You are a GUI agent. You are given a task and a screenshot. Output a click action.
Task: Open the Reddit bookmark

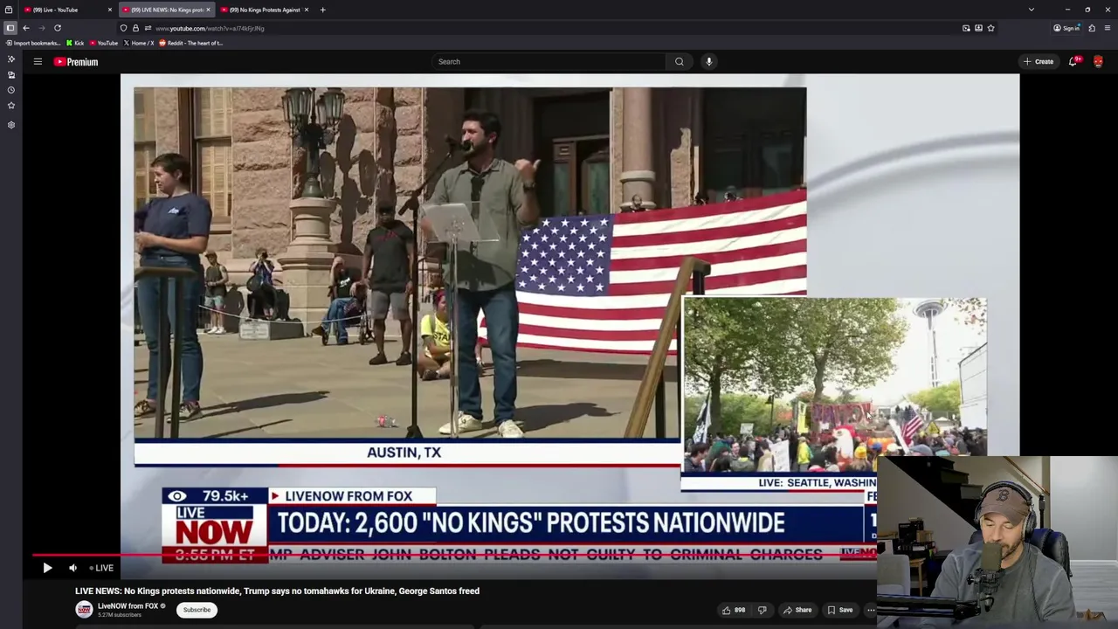coord(190,43)
